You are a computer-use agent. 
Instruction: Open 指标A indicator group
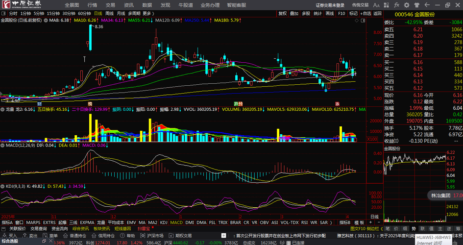tap(7, 222)
